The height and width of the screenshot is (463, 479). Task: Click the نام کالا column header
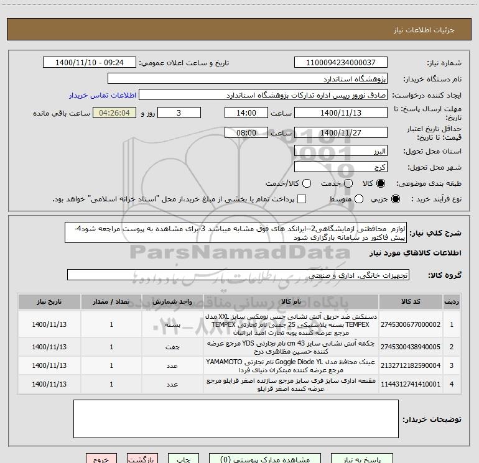click(291, 302)
